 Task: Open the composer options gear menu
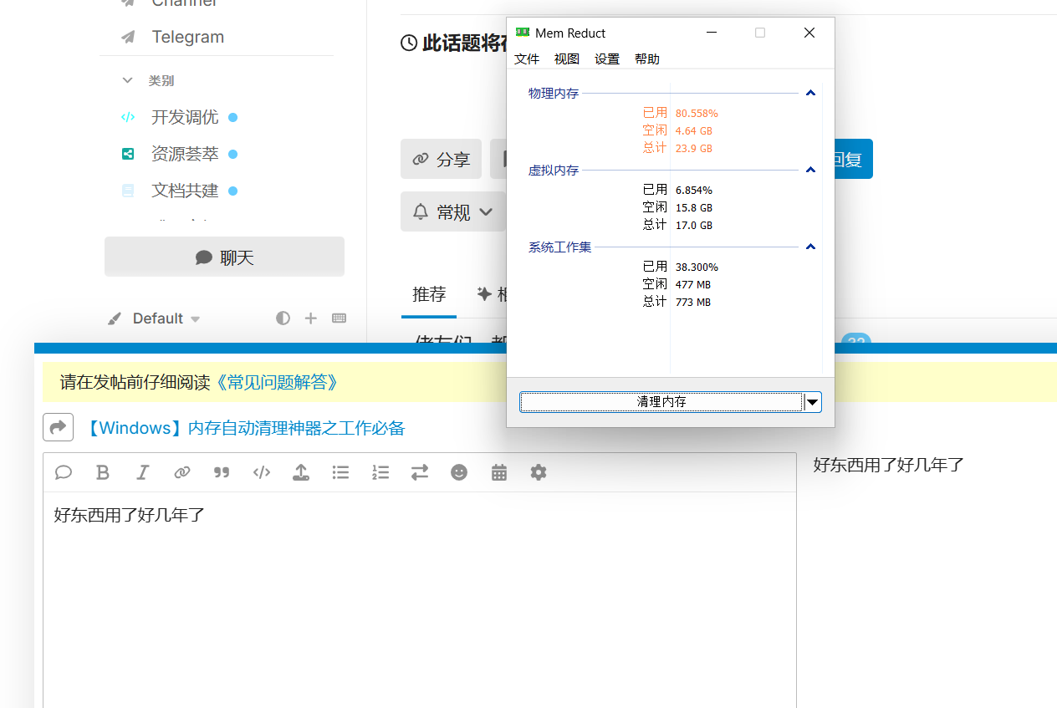click(x=539, y=472)
